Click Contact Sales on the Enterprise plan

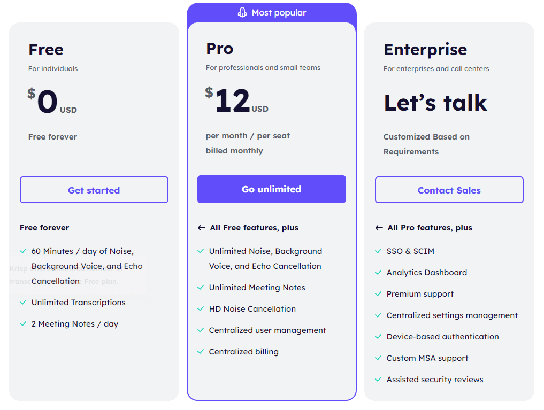coord(449,189)
